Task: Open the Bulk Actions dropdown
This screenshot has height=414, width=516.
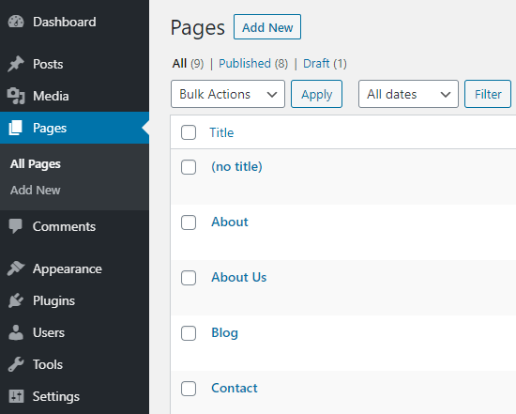Action: coord(228,94)
